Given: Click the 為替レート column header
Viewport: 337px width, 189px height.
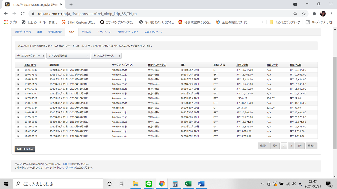Looking at the screenshot, I should 272,65.
